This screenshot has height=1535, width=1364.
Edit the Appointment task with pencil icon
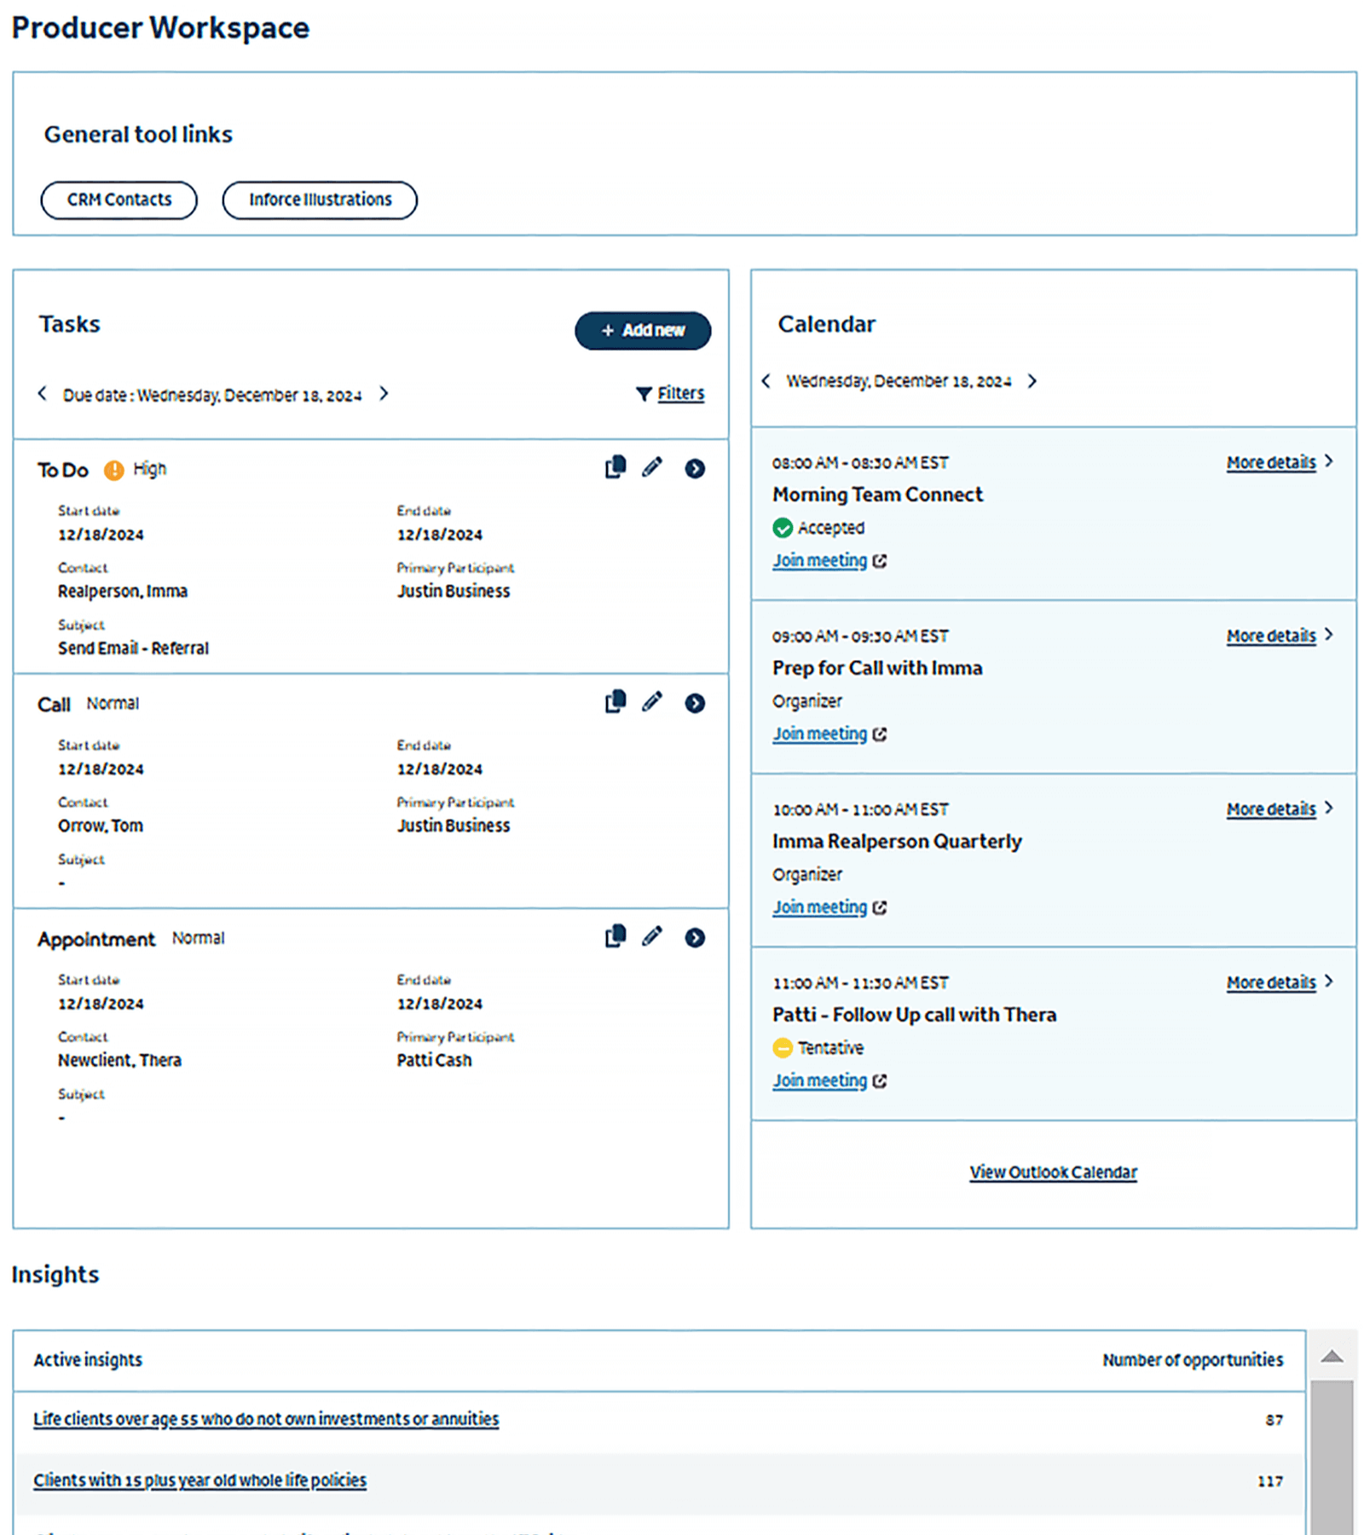(x=652, y=936)
